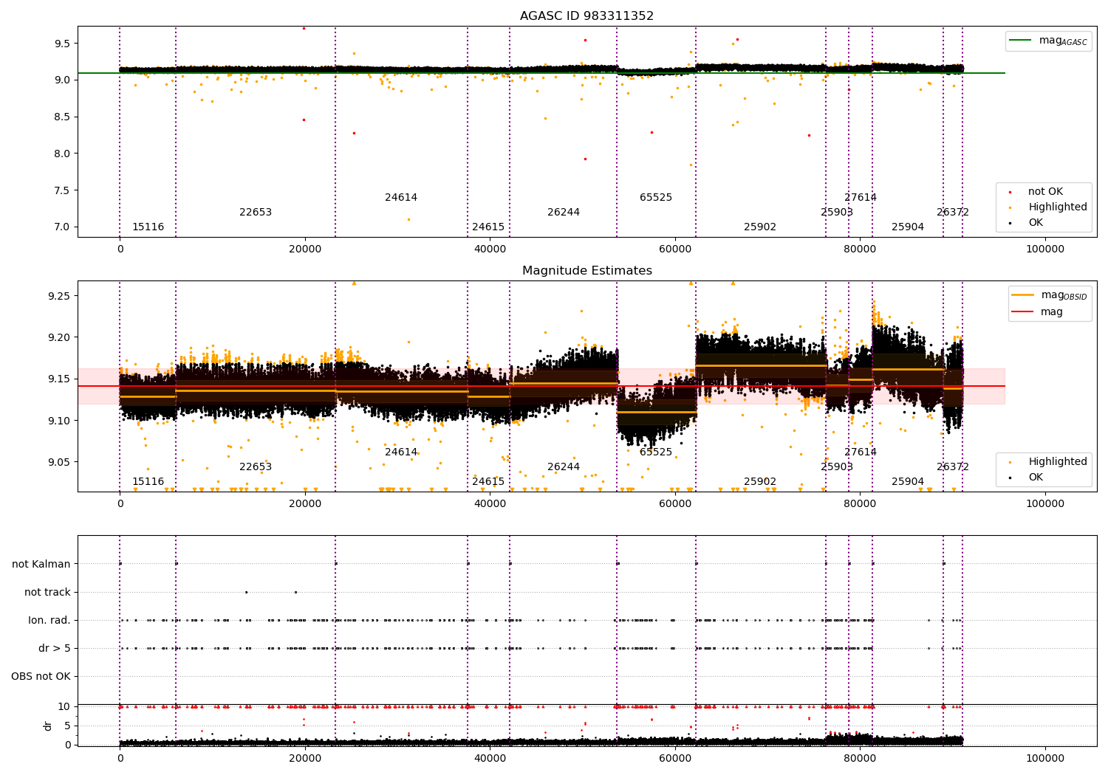Click the red line sample beside 'mag' legend entry

point(1023,311)
